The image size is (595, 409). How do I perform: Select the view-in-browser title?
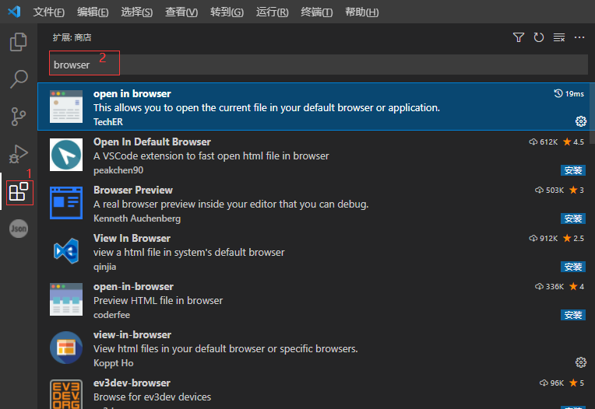click(x=132, y=334)
